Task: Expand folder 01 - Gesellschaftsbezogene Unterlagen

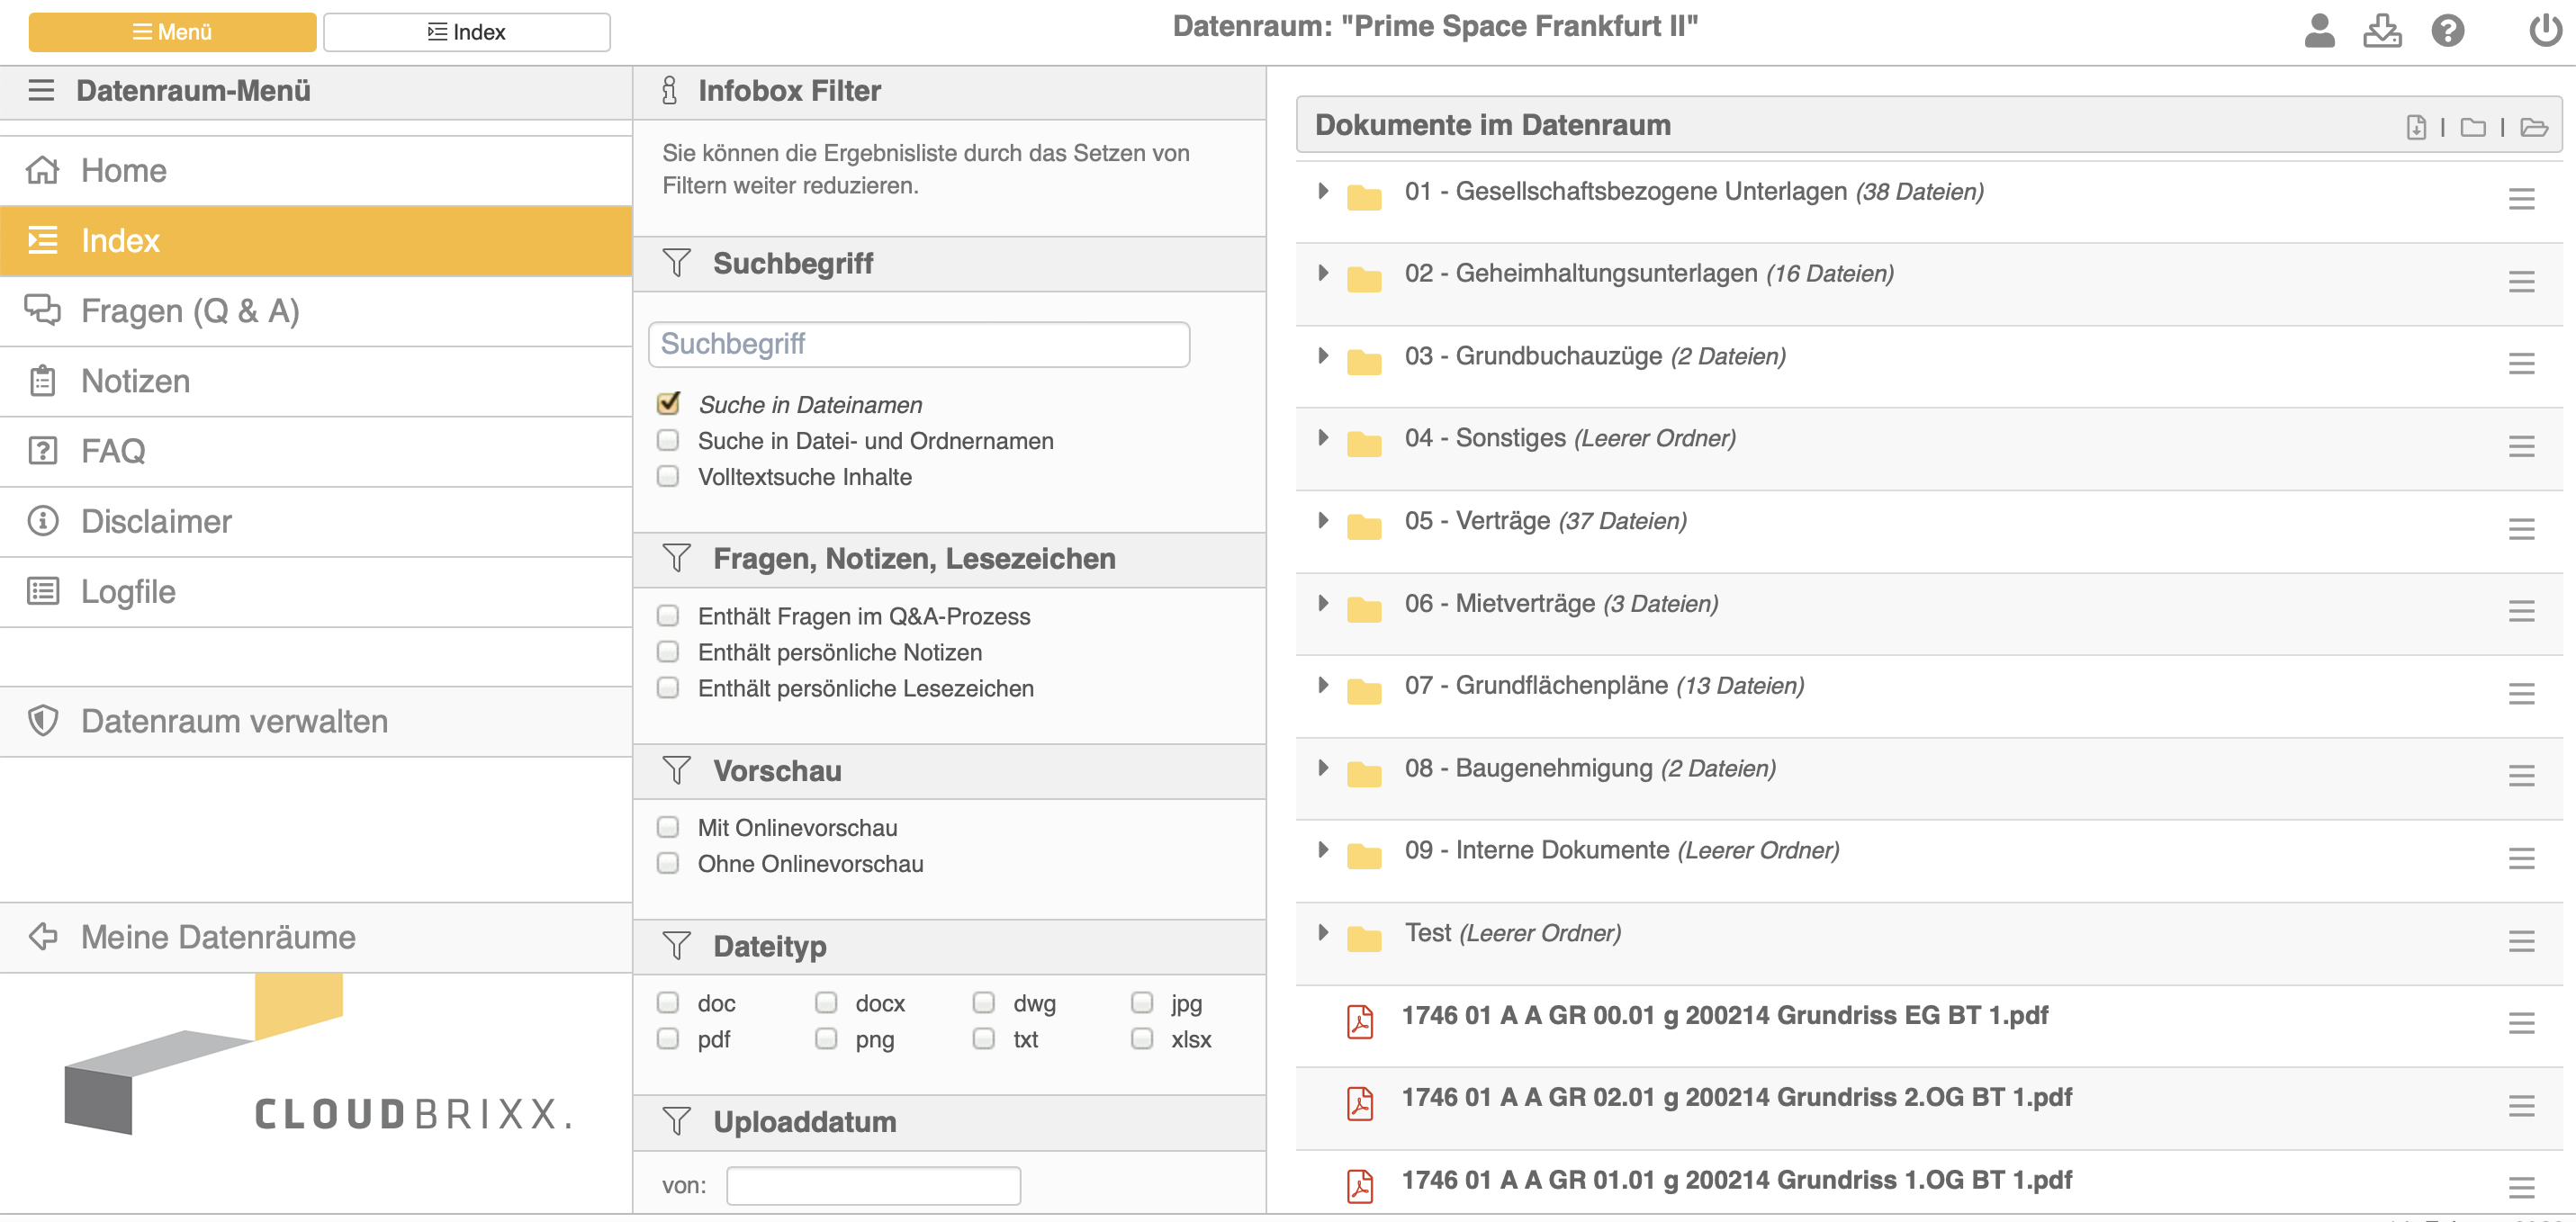Action: 1323,191
